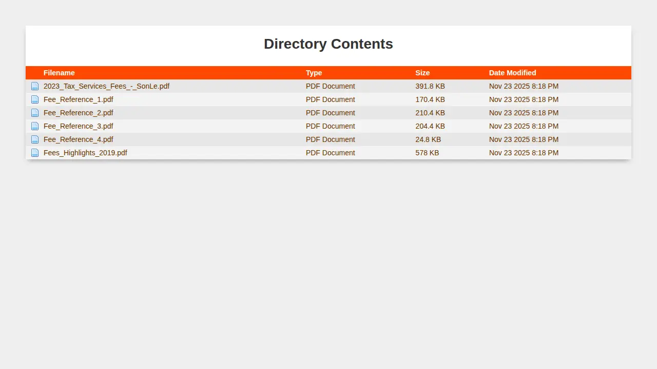This screenshot has height=369, width=657.
Task: Click the 210.4 KB size value
Action: 430,113
